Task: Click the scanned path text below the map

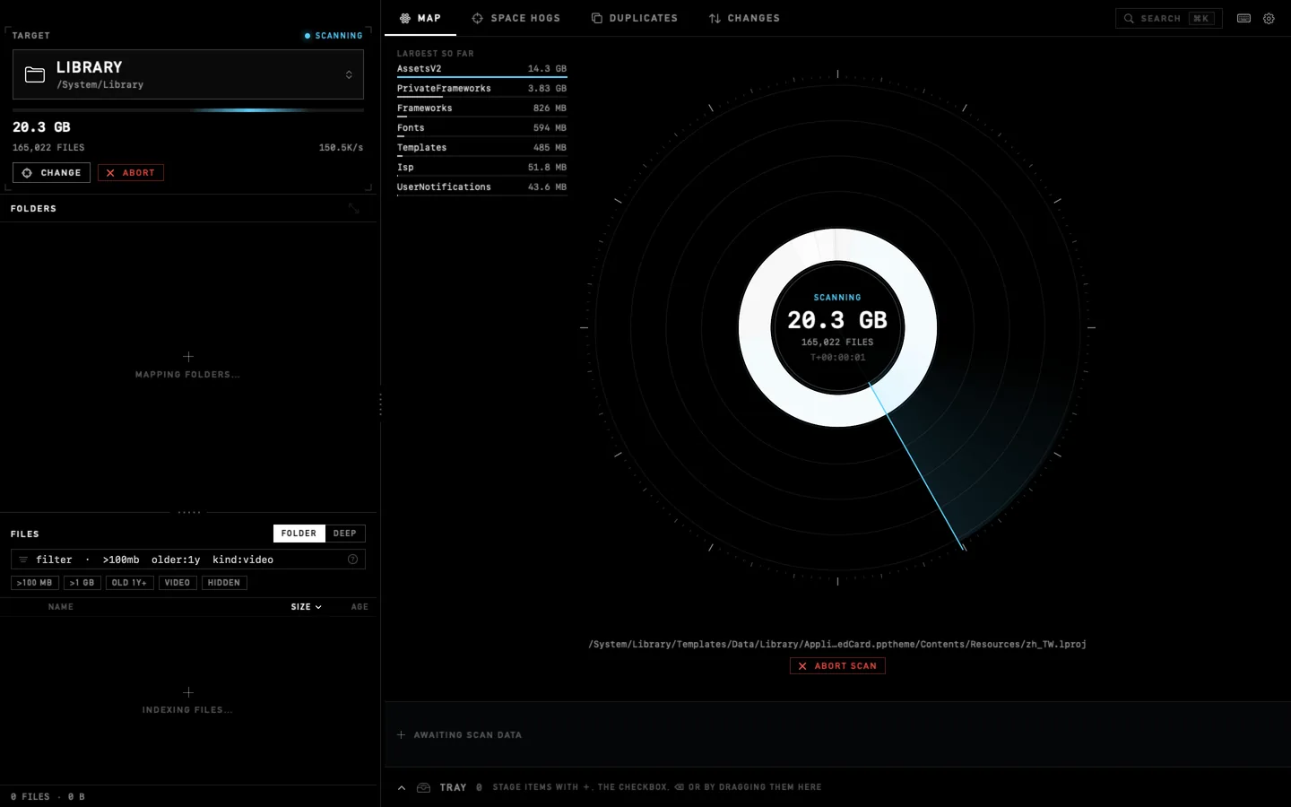Action: [x=837, y=645]
